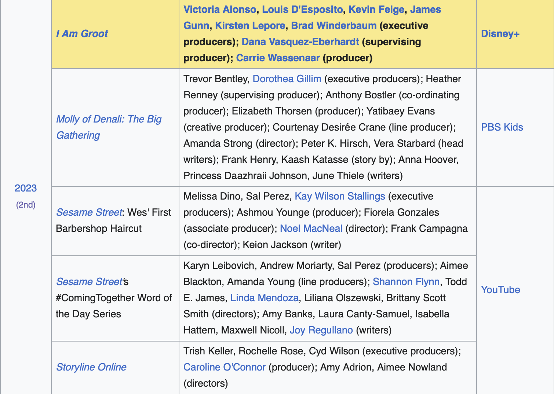This screenshot has height=394, width=554.
Task: Follow the Louis D'Esposito link
Action: click(x=302, y=10)
